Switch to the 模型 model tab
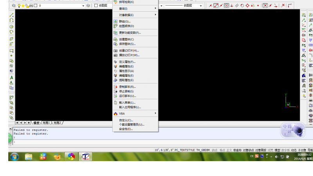This screenshot has width=313, height=176. point(36,123)
